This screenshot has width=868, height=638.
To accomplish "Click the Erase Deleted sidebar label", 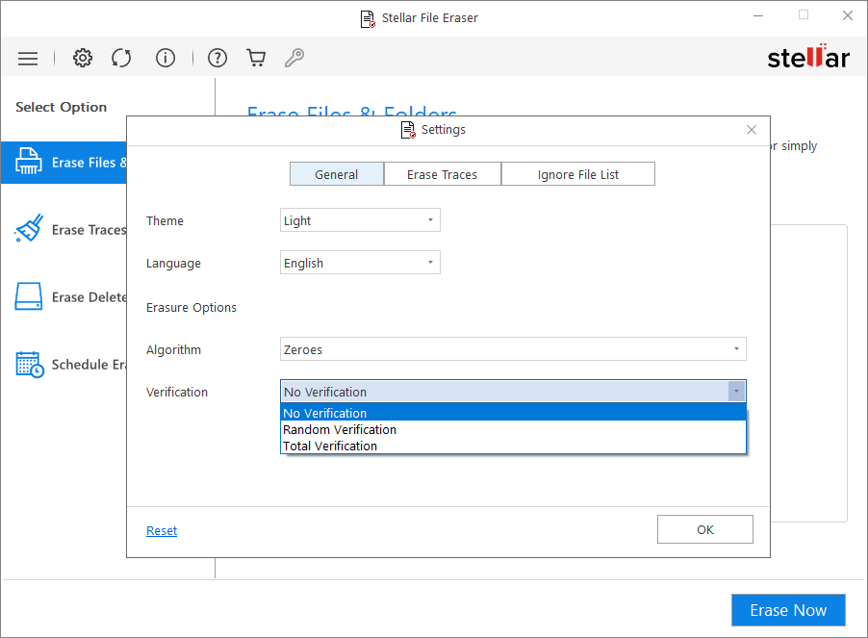I will point(89,297).
